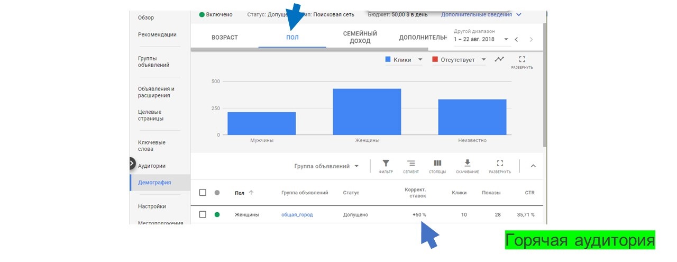Click the line chart type icon
The width and height of the screenshot is (677, 262).
(x=499, y=60)
